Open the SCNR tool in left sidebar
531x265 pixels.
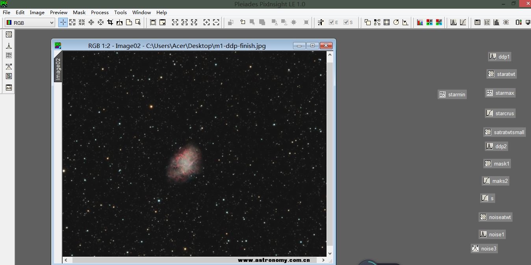point(9,76)
